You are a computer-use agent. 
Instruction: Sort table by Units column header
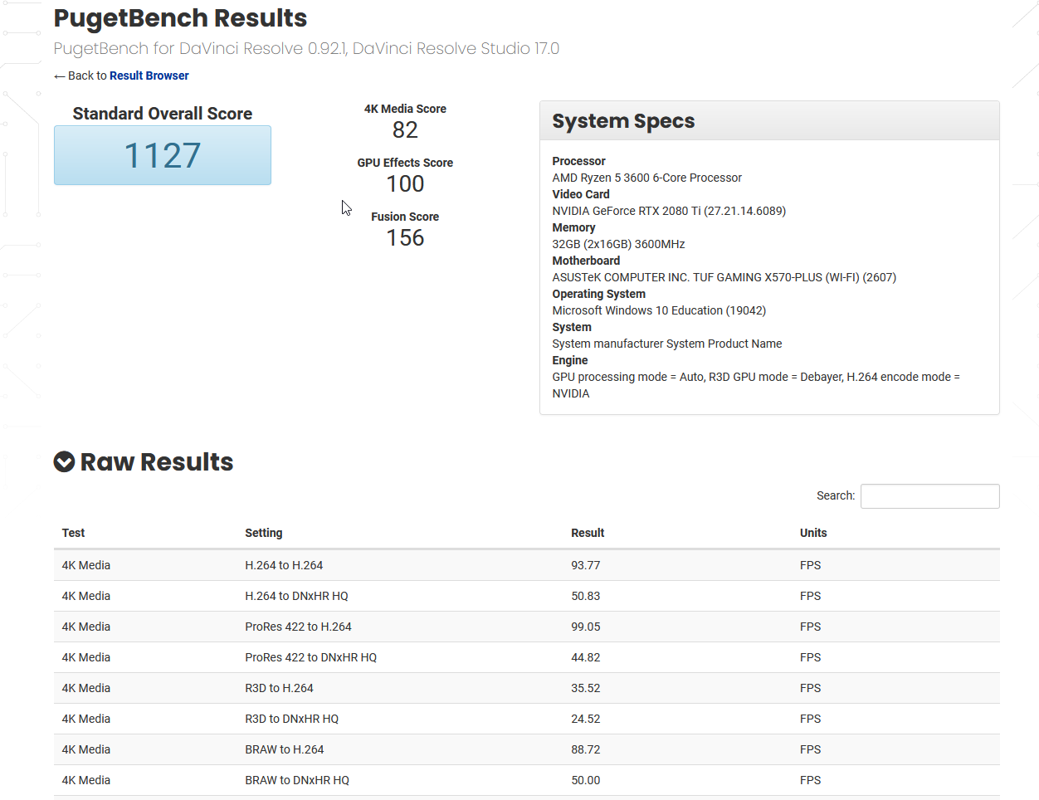coord(813,533)
